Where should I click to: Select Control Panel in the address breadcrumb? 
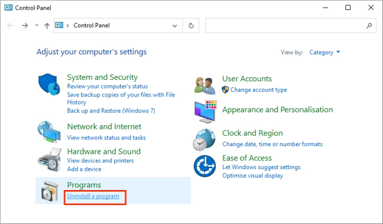coord(91,25)
